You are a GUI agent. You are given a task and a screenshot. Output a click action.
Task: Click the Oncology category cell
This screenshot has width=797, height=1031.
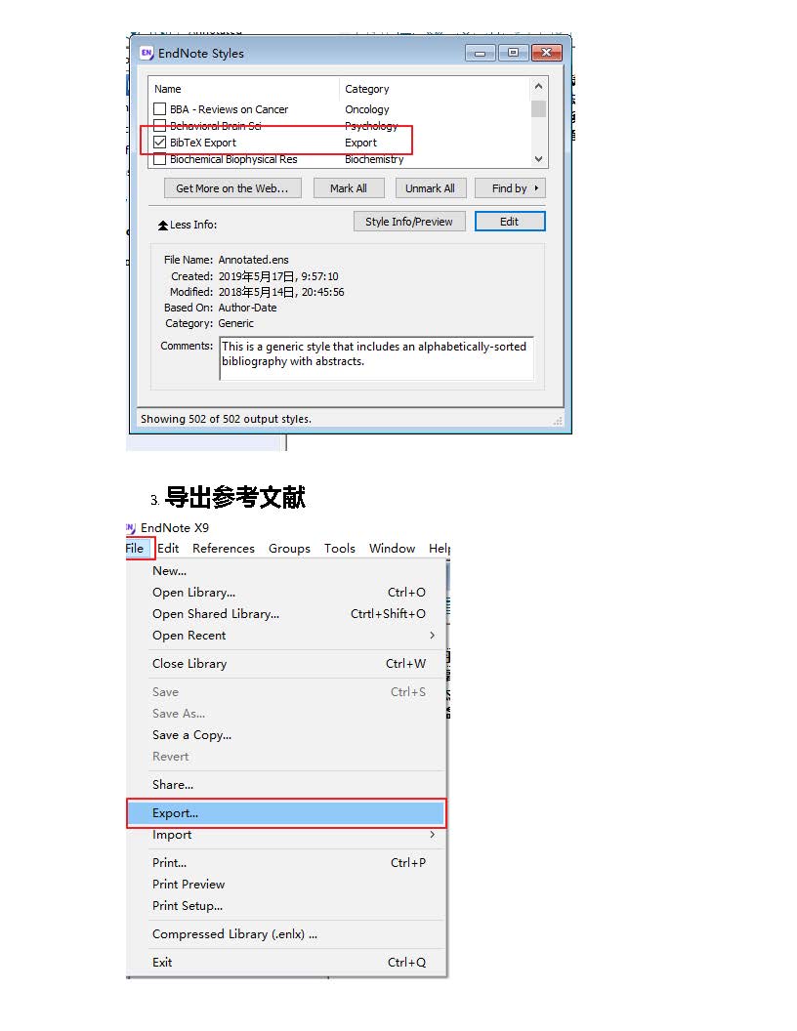tap(367, 109)
